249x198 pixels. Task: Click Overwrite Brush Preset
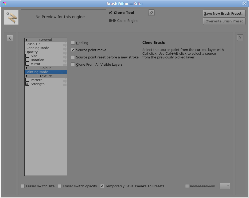224,21
